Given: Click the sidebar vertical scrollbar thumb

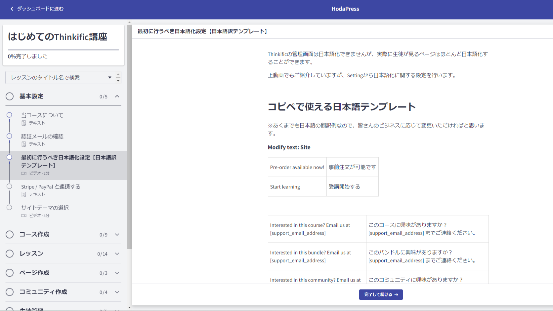Looking at the screenshot, I should 129,137.
